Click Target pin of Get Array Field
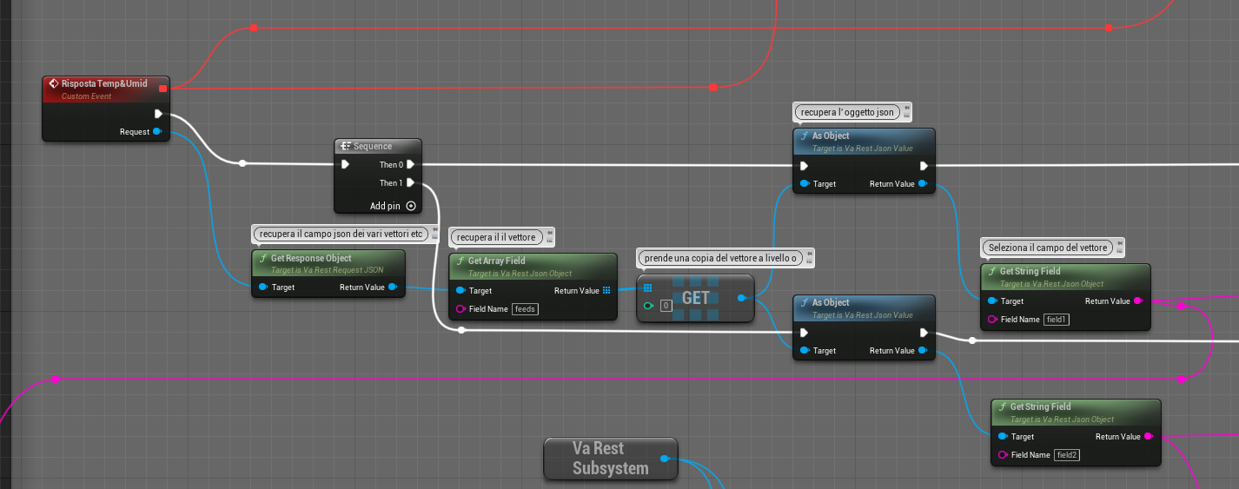The image size is (1239, 489). [460, 290]
